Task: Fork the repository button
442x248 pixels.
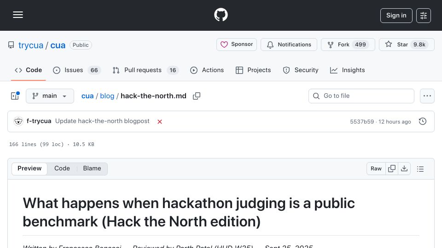Action: [x=348, y=45]
